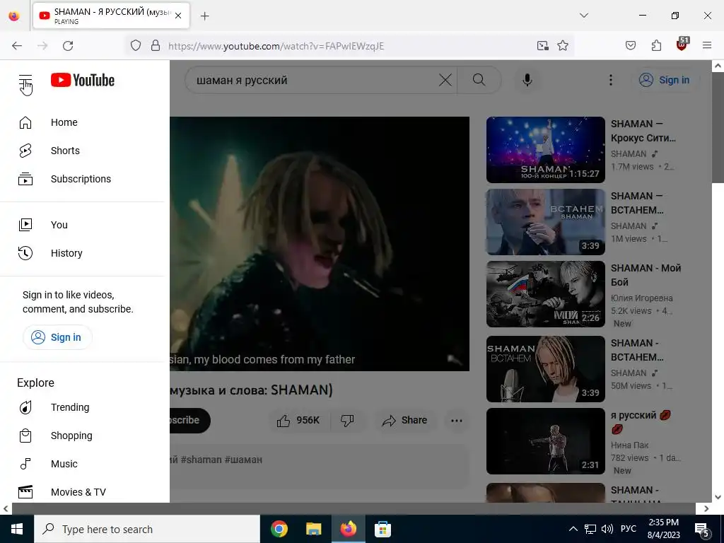Open Subscriptions in the sidebar
The width and height of the screenshot is (724, 543).
click(x=82, y=179)
